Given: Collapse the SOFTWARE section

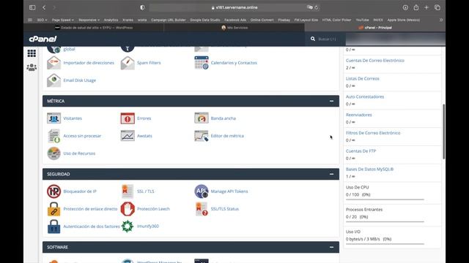Looking at the screenshot, I should pos(331,247).
